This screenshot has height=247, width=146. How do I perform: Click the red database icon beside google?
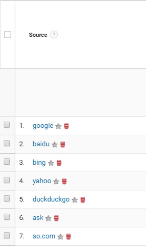point(66,126)
